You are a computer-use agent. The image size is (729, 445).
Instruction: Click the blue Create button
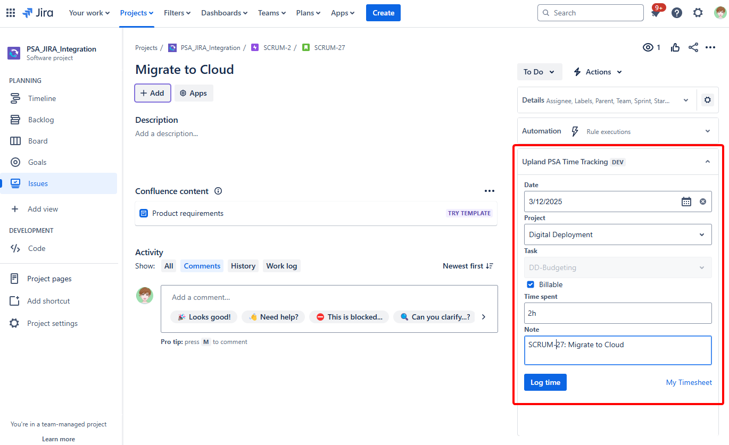[383, 13]
